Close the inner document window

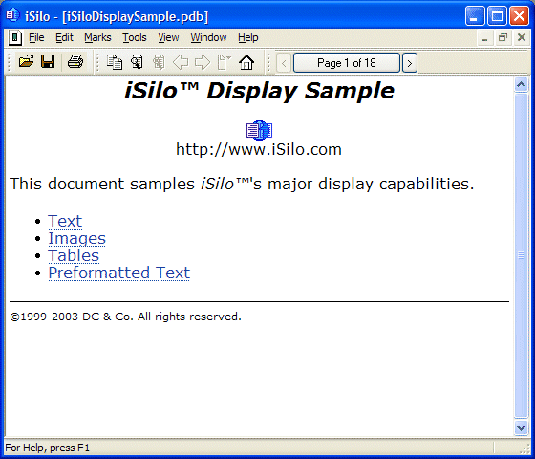click(522, 37)
